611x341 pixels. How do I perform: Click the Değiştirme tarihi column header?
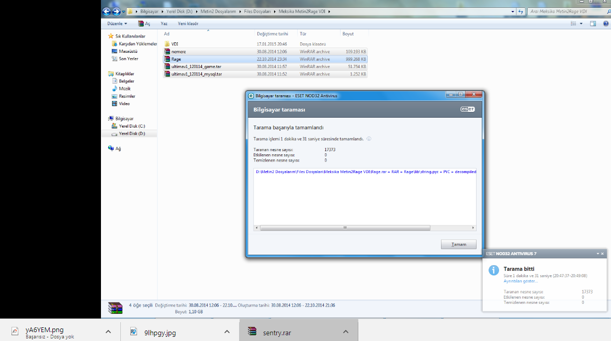point(273,34)
